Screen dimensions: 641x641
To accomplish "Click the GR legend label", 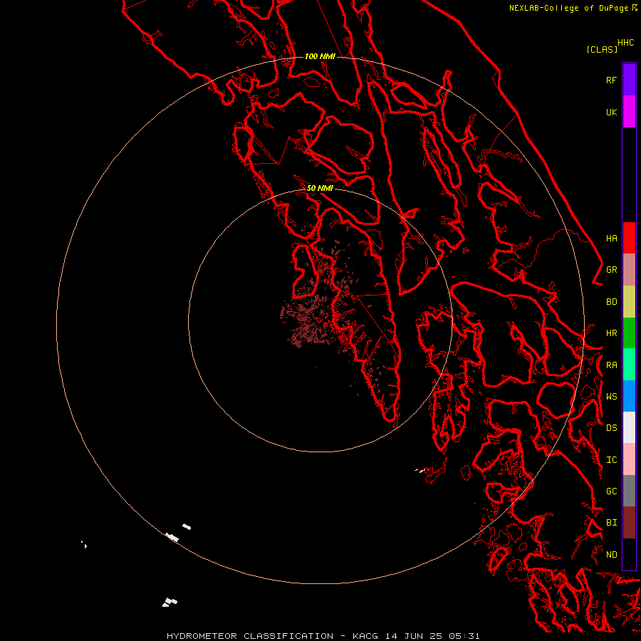I will (611, 270).
